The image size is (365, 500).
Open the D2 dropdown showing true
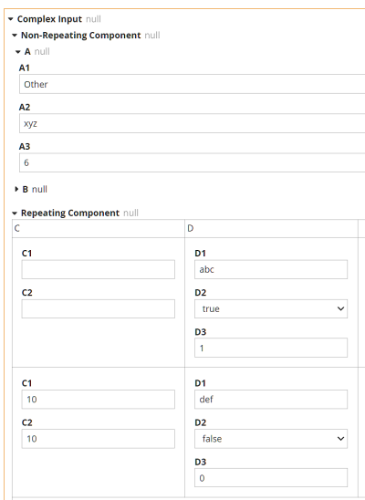(271, 308)
